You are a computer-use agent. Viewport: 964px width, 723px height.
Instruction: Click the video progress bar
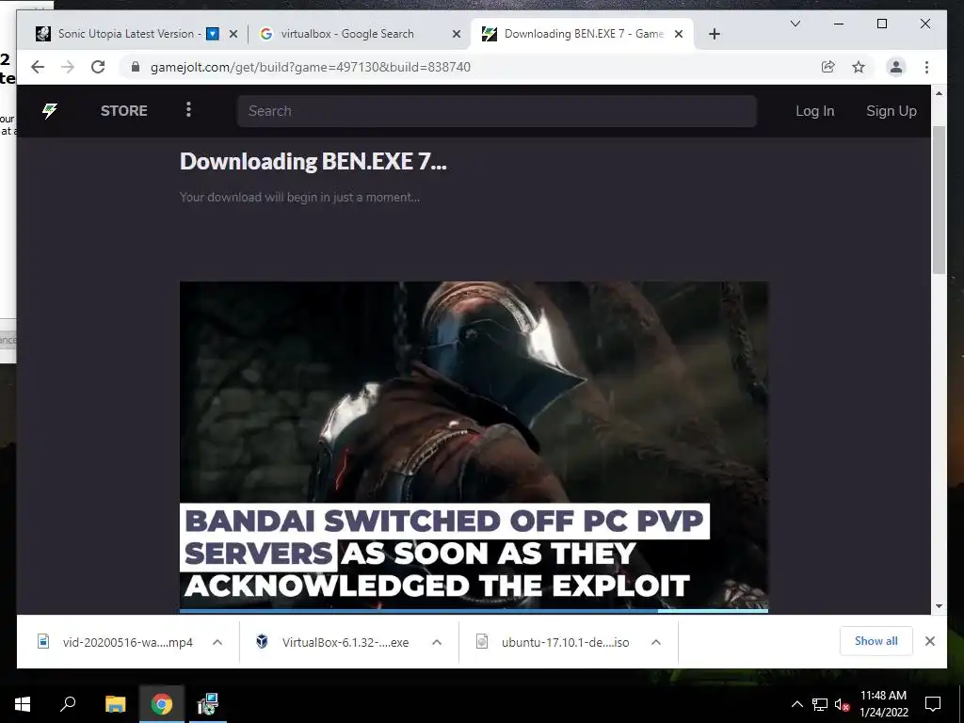[x=474, y=610]
